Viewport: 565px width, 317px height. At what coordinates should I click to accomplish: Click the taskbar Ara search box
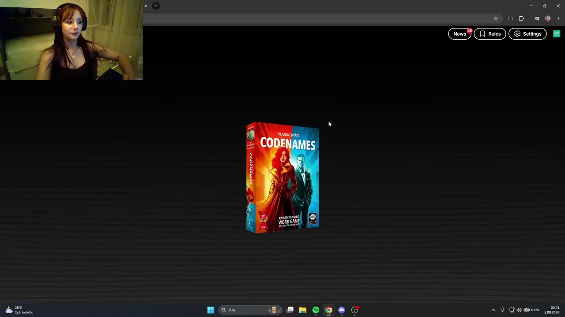tap(251, 310)
